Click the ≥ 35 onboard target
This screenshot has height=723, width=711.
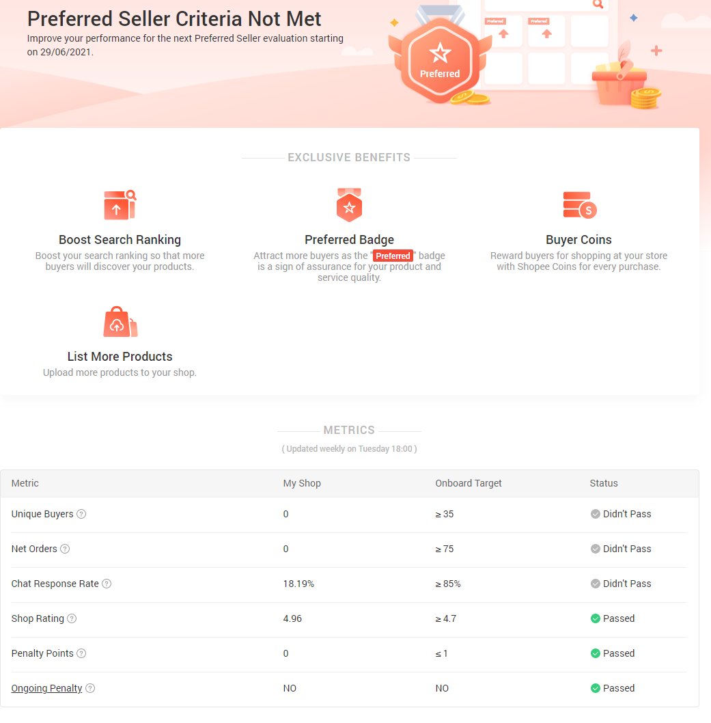[444, 514]
